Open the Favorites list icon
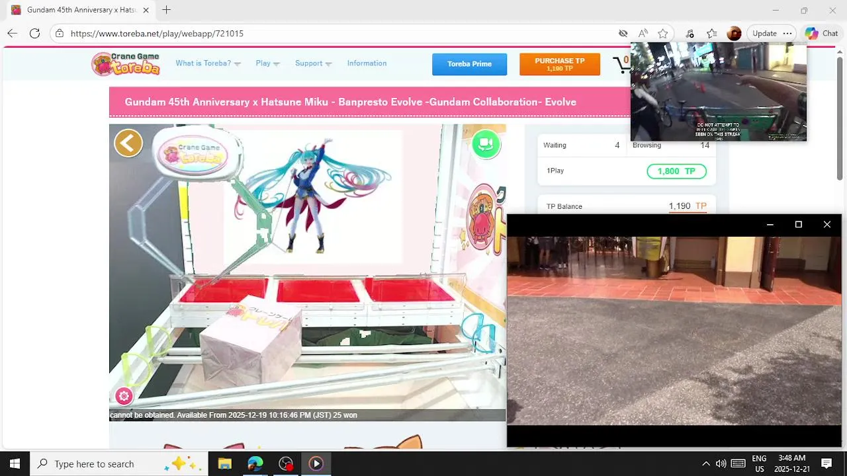 711,33
